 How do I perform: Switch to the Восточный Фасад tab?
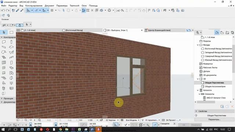82,30
